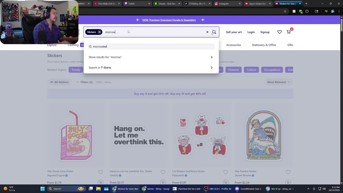Open Steven Rhodes artist link
Screen dimensions: 343x193
coord(243,176)
